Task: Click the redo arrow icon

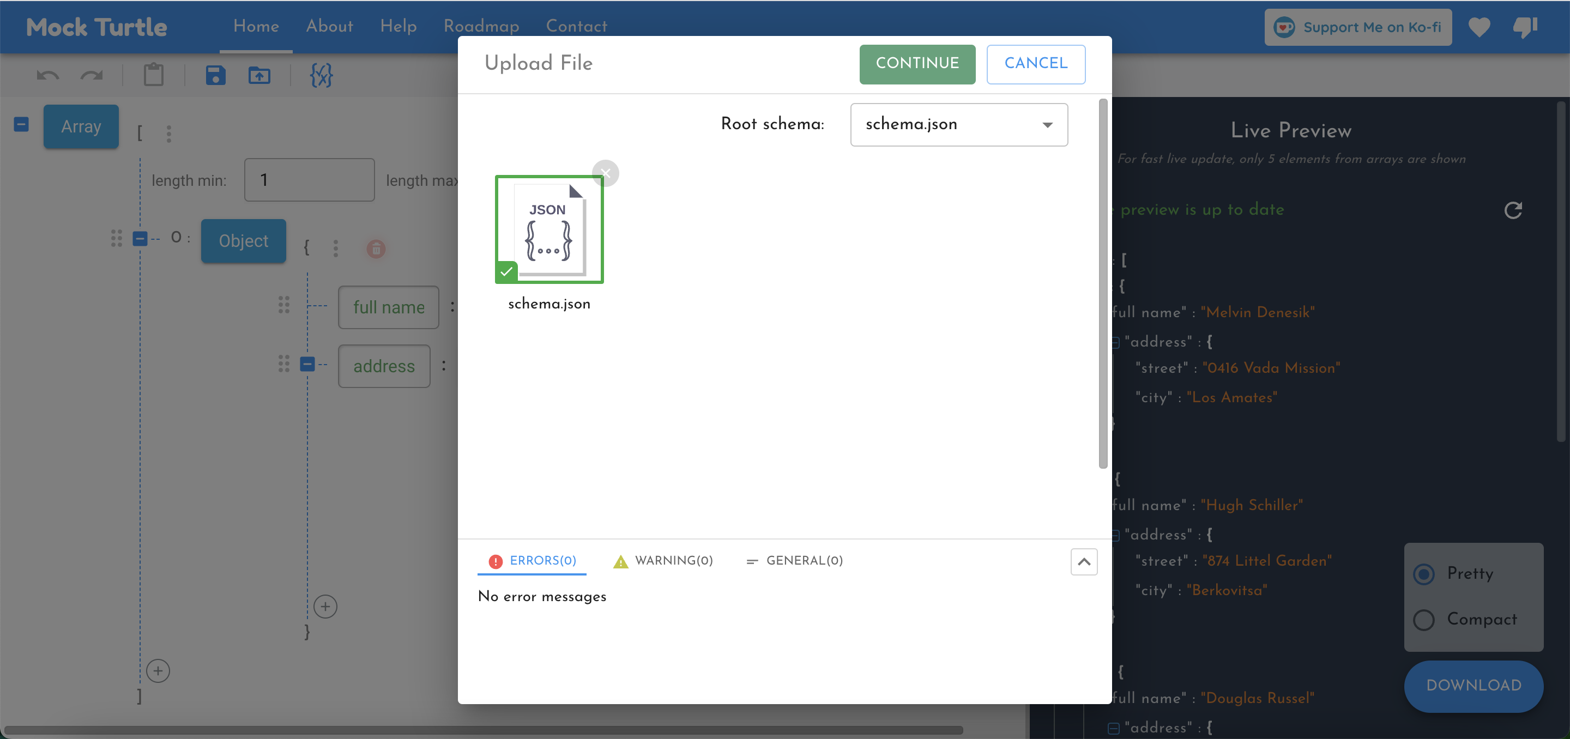Action: pos(92,76)
